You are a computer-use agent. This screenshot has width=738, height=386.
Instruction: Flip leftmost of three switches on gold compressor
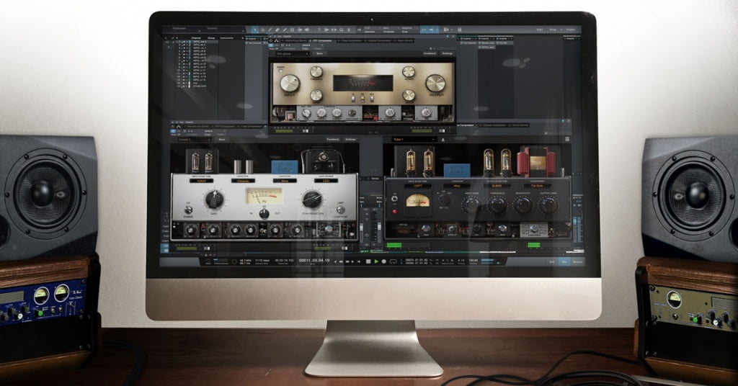tap(353, 98)
